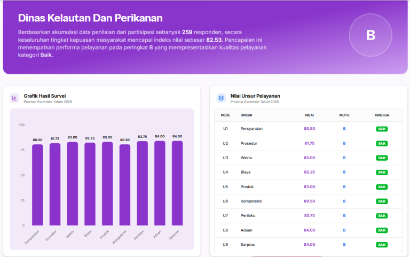Viewport: 410px width, 257px height.
Task: Click the 82.25 value in the table
Action: point(309,172)
